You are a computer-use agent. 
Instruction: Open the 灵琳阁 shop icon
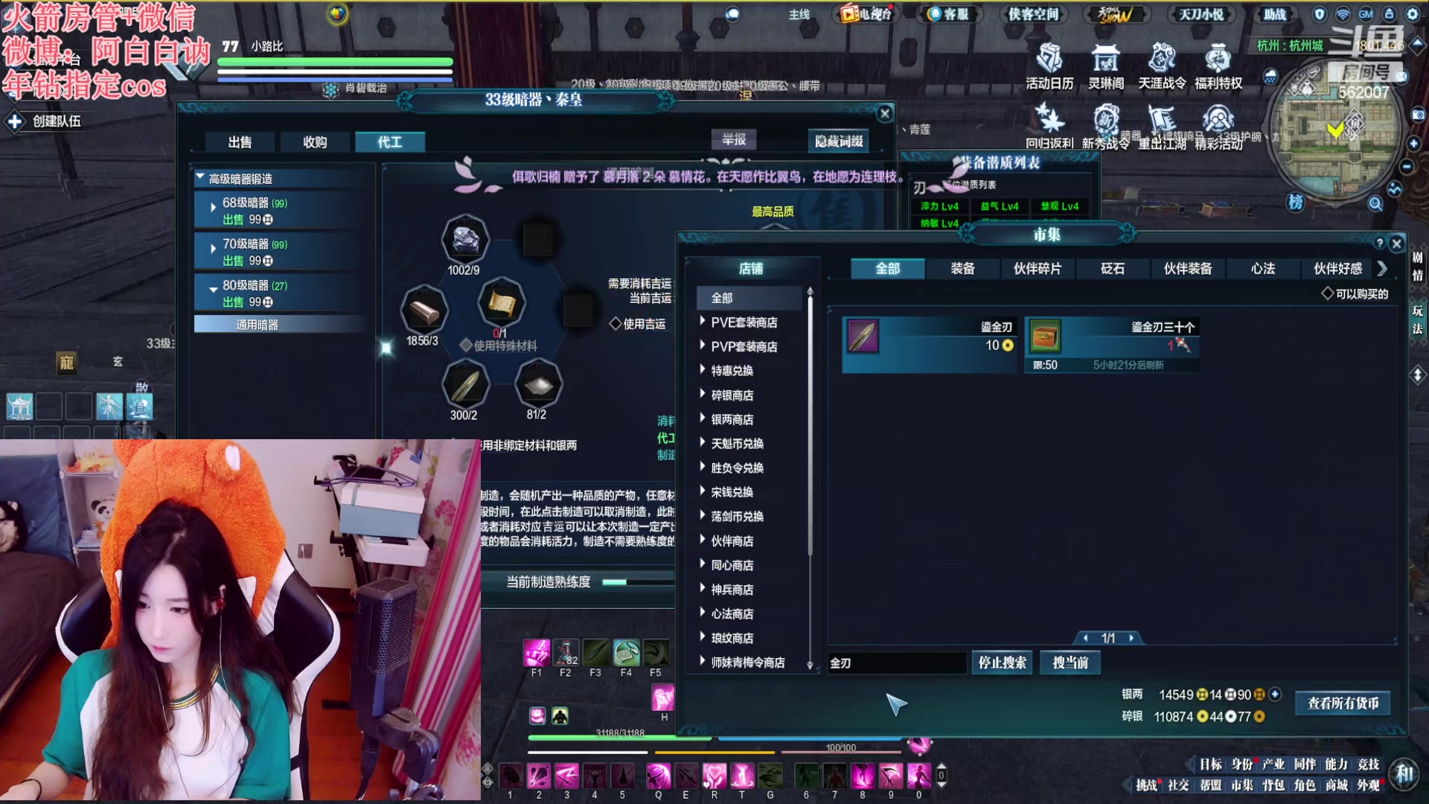[x=1105, y=58]
